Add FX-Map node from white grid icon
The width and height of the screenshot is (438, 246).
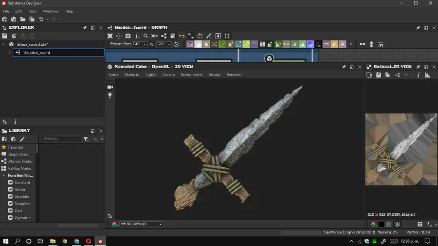[x=262, y=44]
